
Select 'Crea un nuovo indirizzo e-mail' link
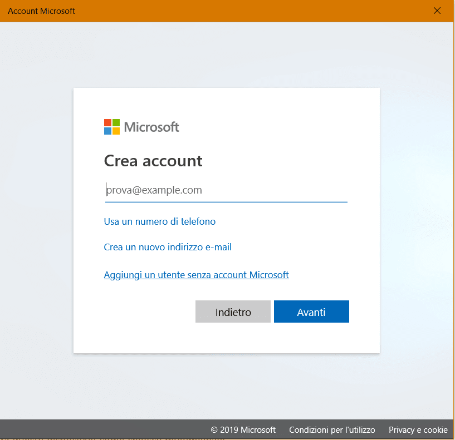click(168, 247)
